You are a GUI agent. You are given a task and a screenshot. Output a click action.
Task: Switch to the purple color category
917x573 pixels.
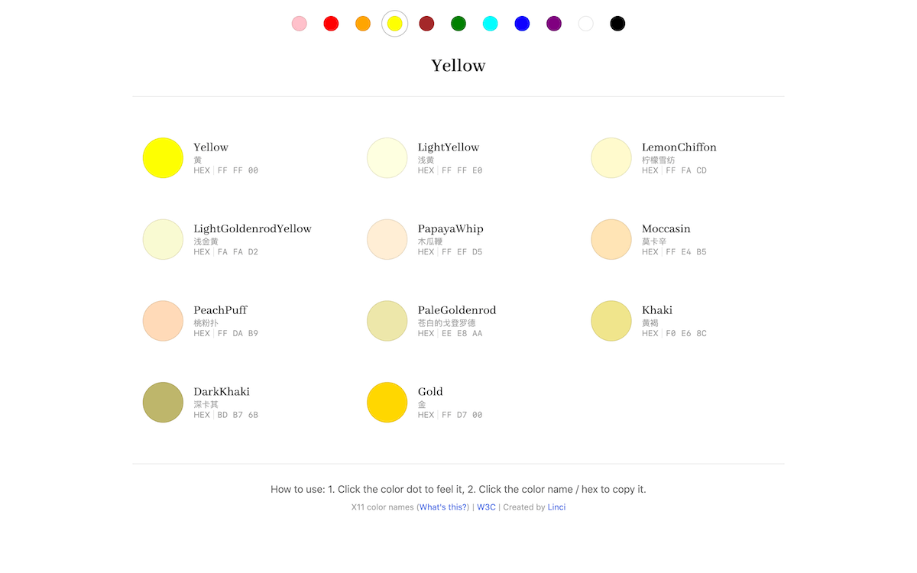553,23
